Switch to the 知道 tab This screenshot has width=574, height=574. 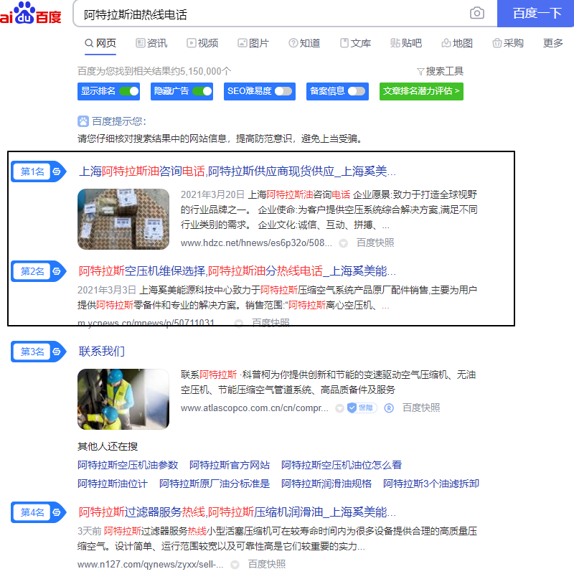[x=304, y=43]
